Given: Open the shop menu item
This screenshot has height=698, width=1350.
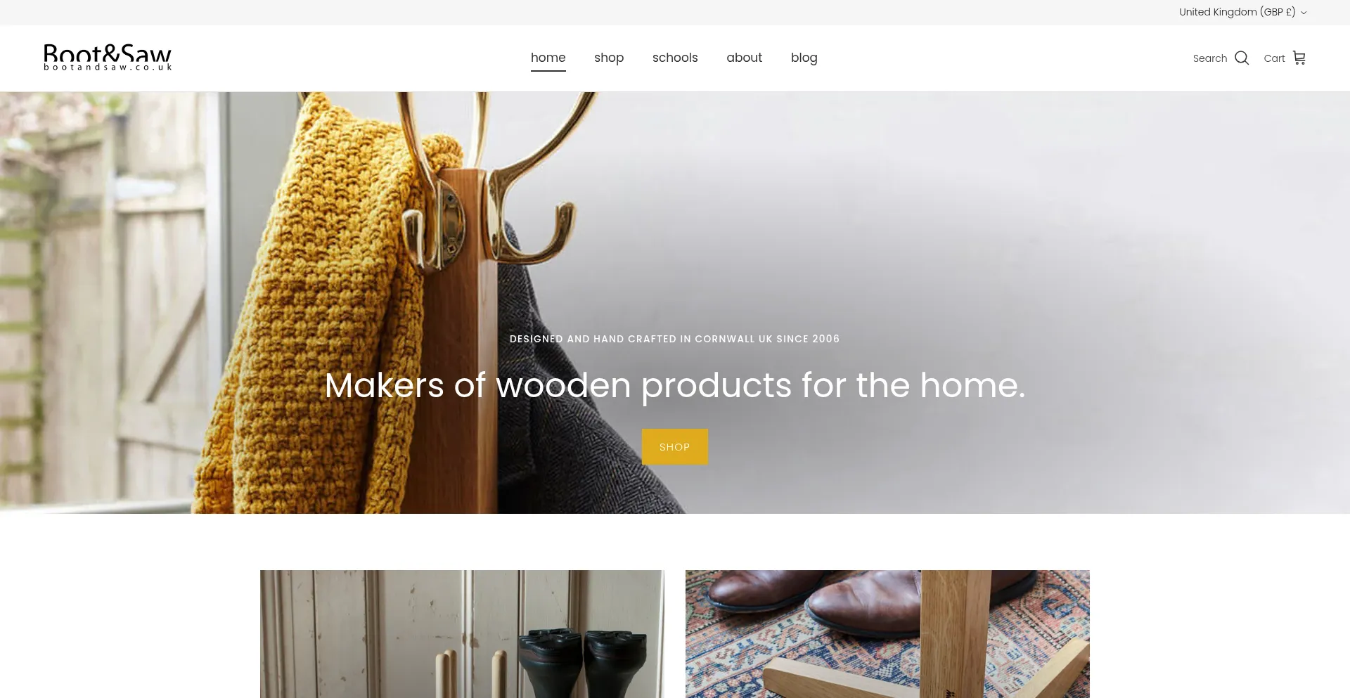Looking at the screenshot, I should pyautogui.click(x=609, y=58).
